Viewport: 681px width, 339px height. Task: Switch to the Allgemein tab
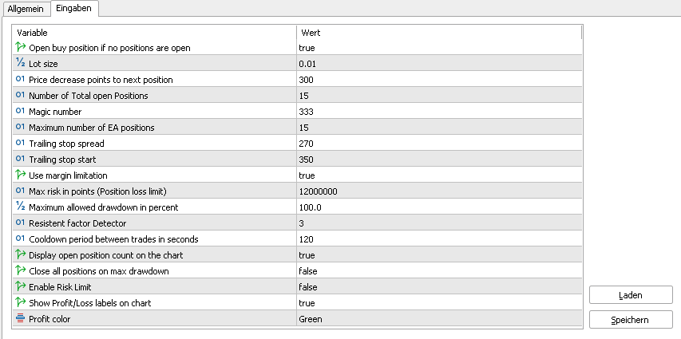pos(25,8)
